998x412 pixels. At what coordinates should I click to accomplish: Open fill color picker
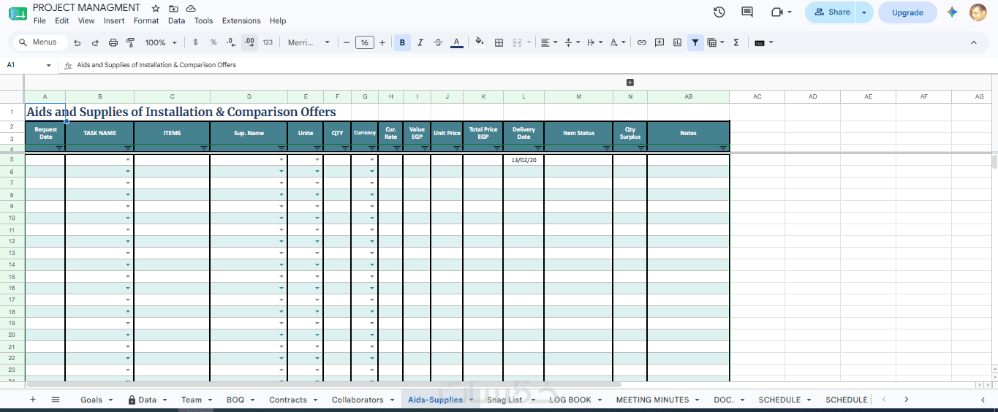click(480, 42)
